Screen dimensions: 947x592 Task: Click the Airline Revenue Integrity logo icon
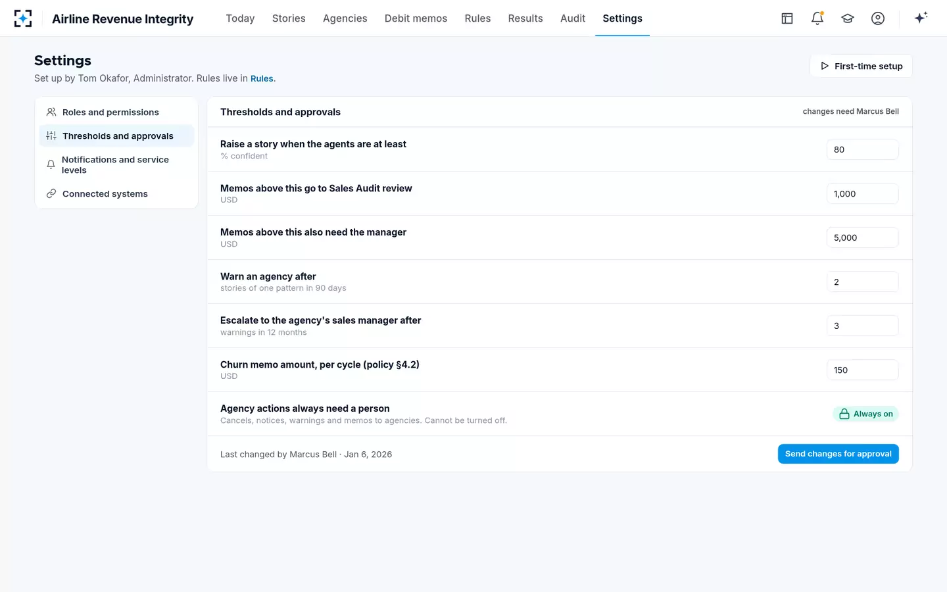coord(23,18)
